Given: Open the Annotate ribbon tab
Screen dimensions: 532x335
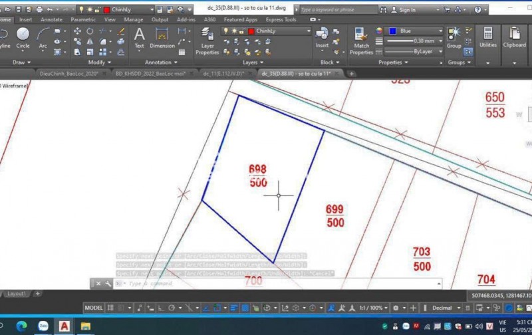Looking at the screenshot, I should pos(51,20).
